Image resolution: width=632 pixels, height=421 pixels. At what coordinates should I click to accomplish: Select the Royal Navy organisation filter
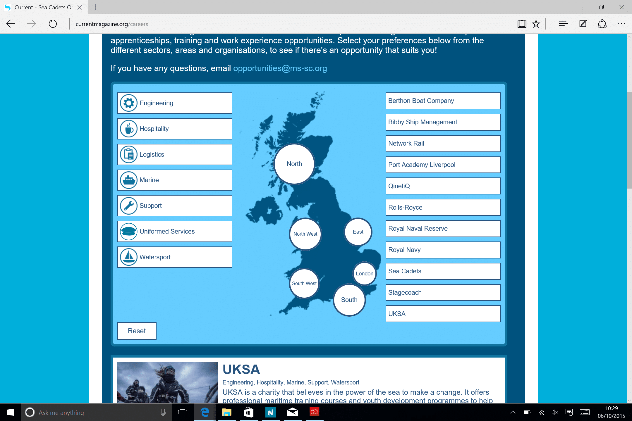(x=443, y=250)
